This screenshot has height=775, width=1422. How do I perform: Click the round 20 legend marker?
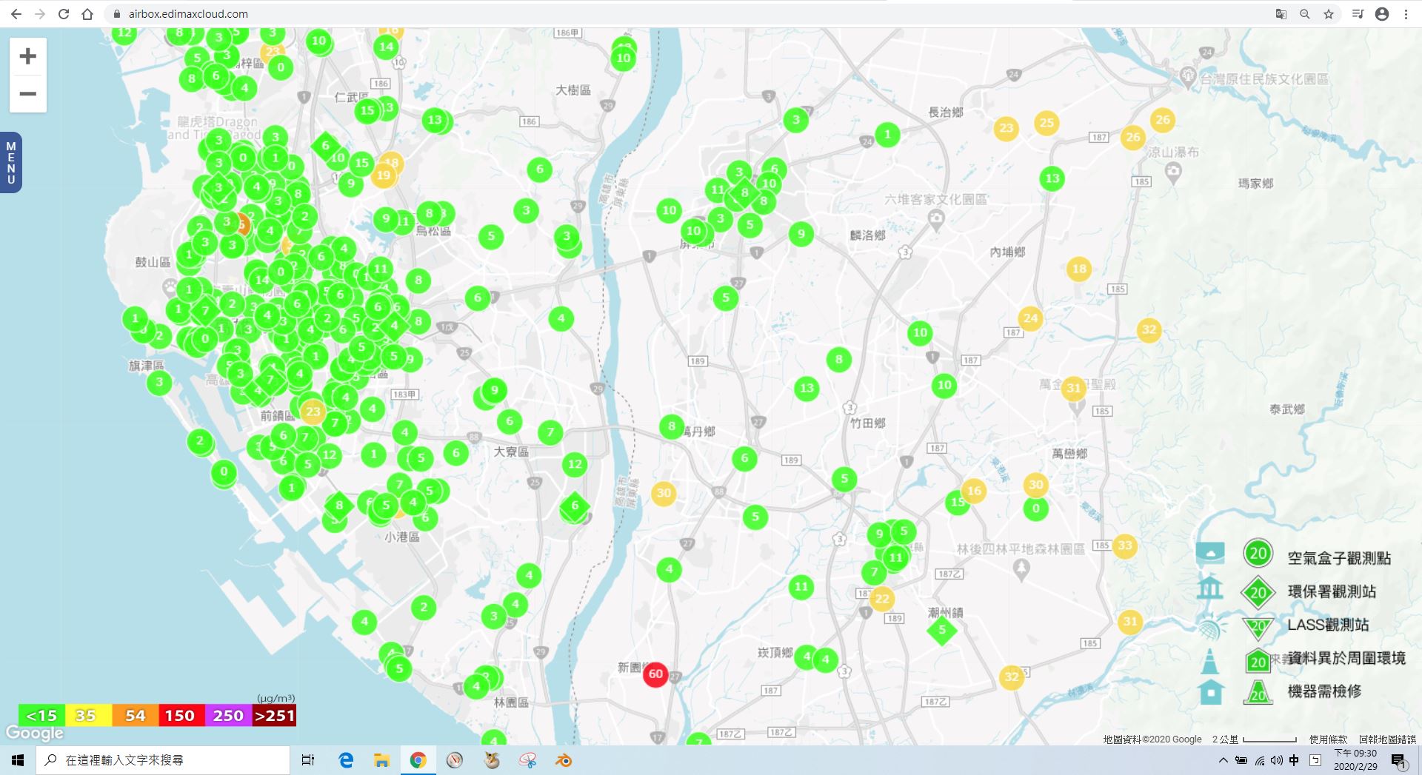pos(1258,554)
